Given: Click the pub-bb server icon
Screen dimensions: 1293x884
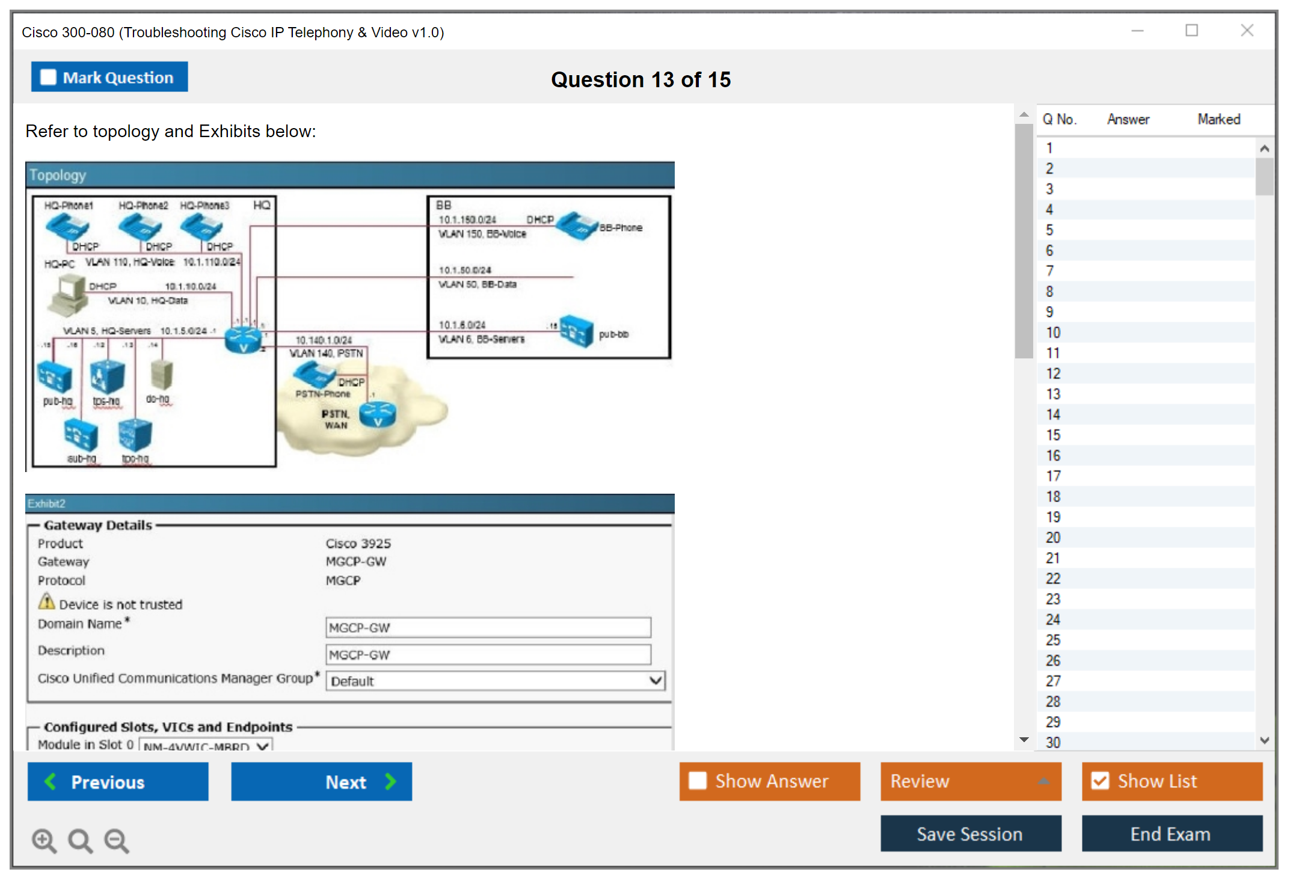Looking at the screenshot, I should pyautogui.click(x=577, y=331).
